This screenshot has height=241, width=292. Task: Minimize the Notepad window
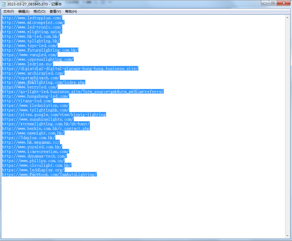click(x=265, y=3)
